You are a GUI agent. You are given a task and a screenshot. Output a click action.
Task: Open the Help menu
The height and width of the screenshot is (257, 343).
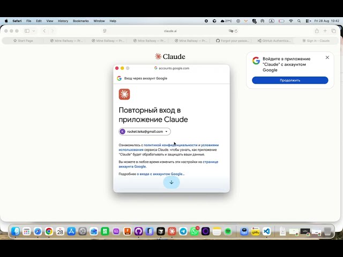113,21
